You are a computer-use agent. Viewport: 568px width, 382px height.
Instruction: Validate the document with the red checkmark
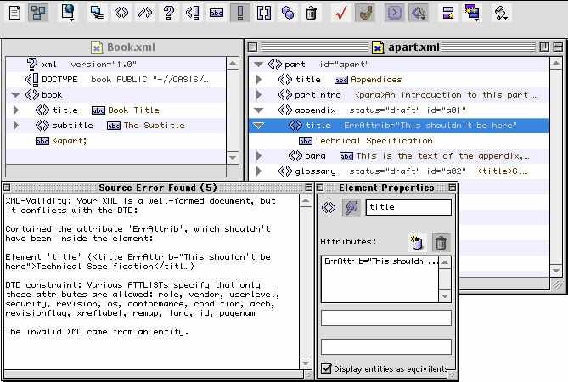pos(340,13)
